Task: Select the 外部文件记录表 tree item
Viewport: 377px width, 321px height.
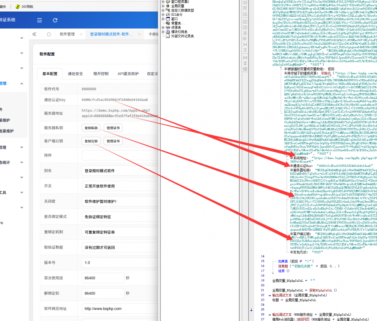Action: click(183, 36)
